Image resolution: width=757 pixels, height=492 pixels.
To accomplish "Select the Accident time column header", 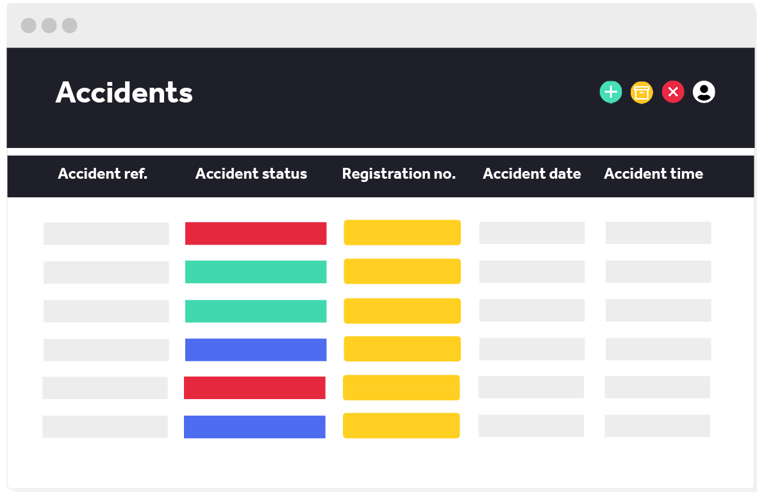I will pos(653,174).
